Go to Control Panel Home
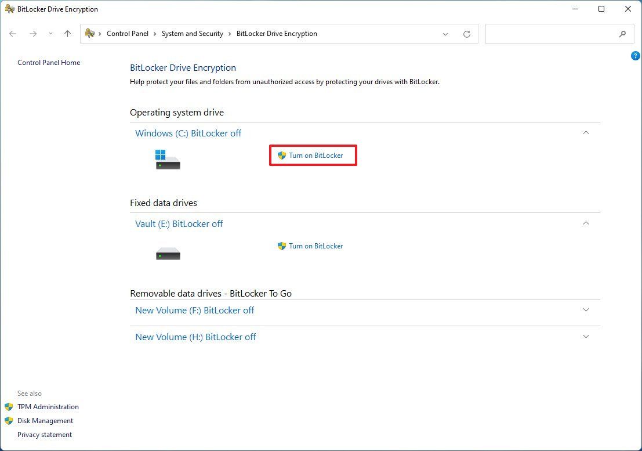Image resolution: width=642 pixels, height=451 pixels. 49,62
